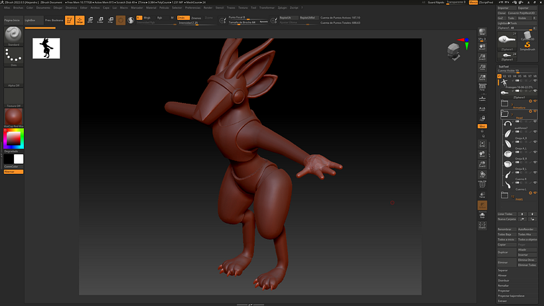This screenshot has width=544, height=306.
Task: Click the Transp transparency icon
Action: [x=482, y=195]
